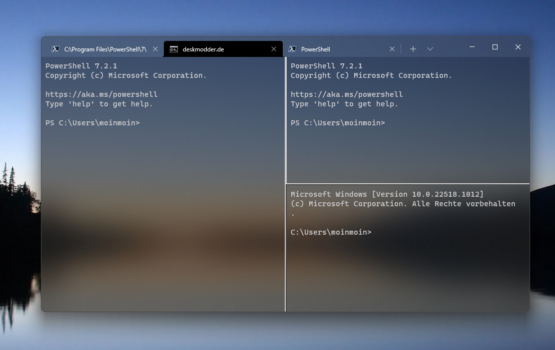The width and height of the screenshot is (555, 350).
Task: Minimize the Windows Terminal window
Action: (x=472, y=47)
